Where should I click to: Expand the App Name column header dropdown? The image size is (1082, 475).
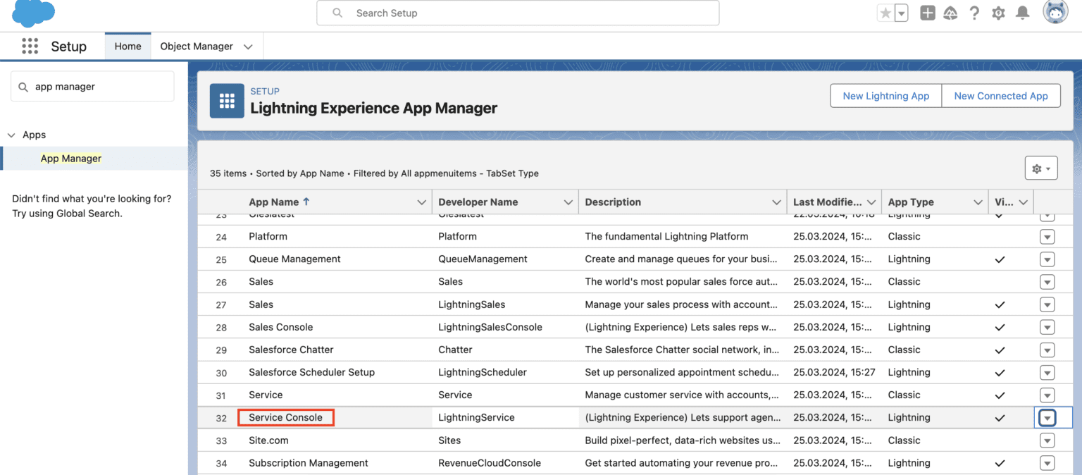point(422,202)
